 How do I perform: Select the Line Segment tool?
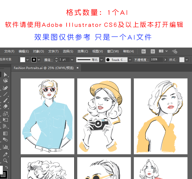(x=5, y=94)
